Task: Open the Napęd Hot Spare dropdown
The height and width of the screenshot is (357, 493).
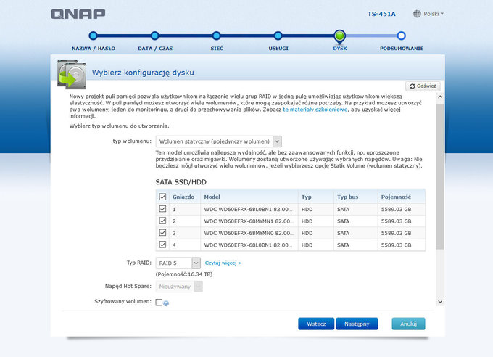Action: pos(179,287)
